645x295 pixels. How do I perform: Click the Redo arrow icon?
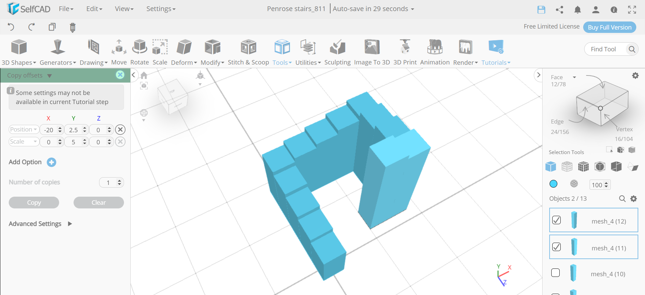[32, 27]
